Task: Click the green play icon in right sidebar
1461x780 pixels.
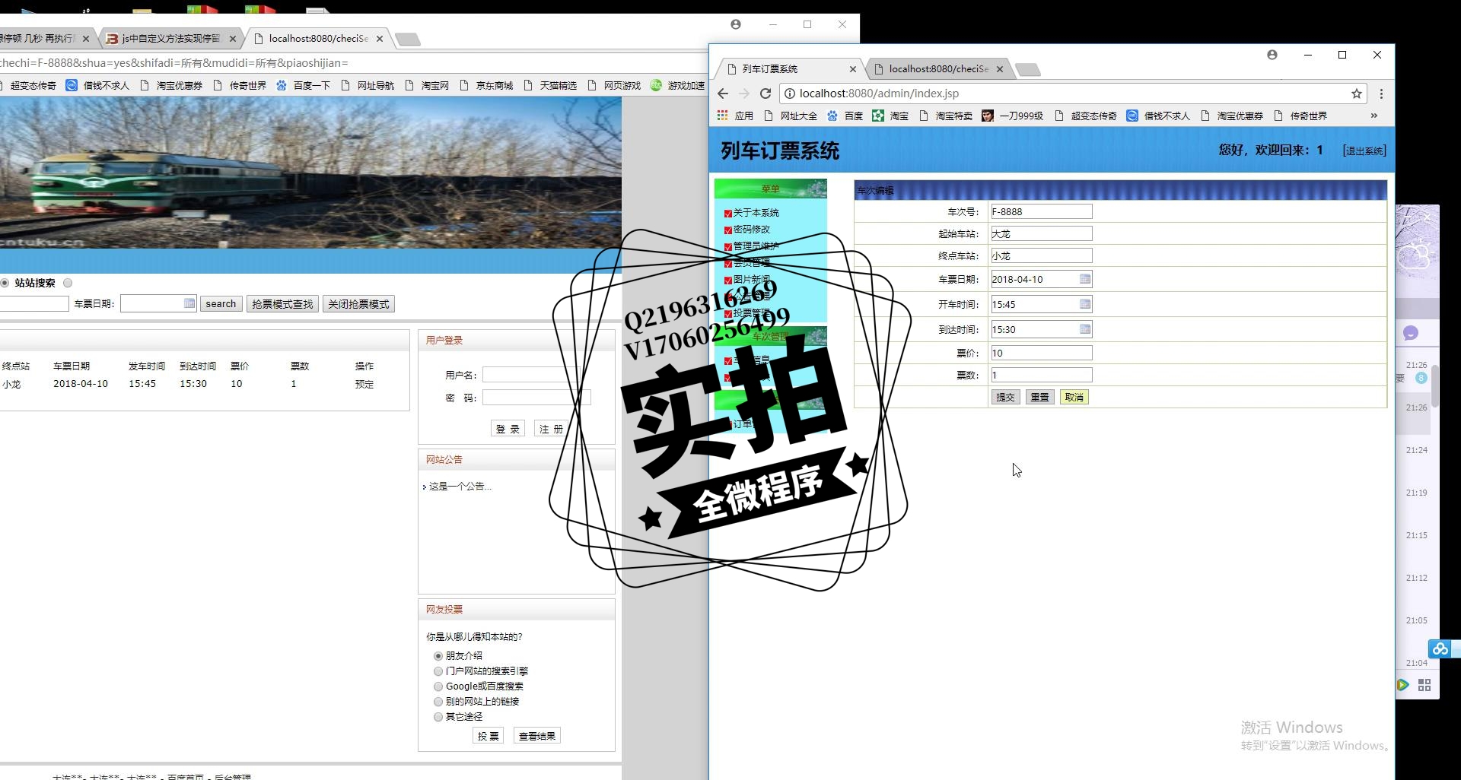Action: click(x=1402, y=685)
